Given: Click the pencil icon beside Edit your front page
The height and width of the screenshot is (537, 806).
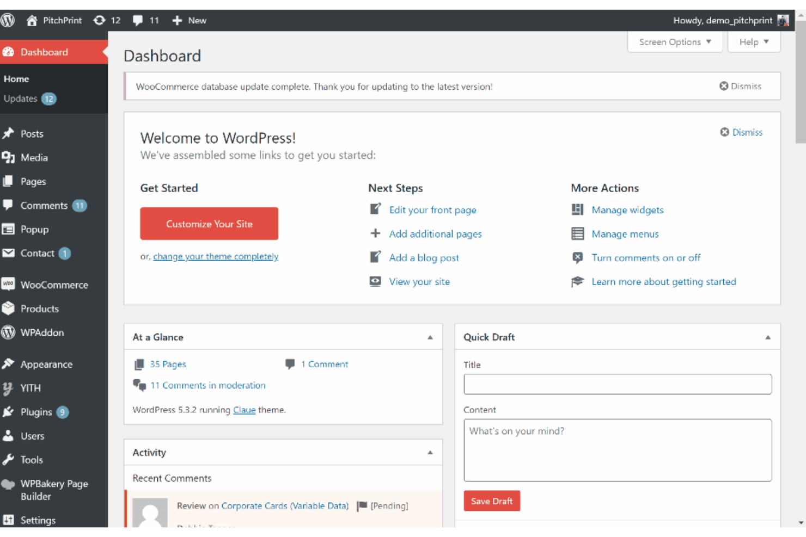Looking at the screenshot, I should (375, 209).
